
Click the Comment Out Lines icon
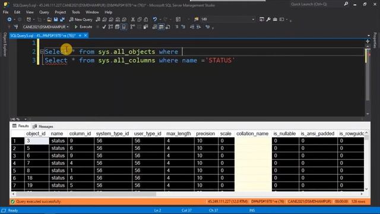tap(177, 27)
